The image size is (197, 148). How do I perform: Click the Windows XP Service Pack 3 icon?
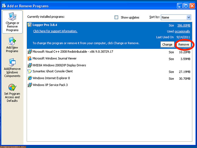click(29, 85)
